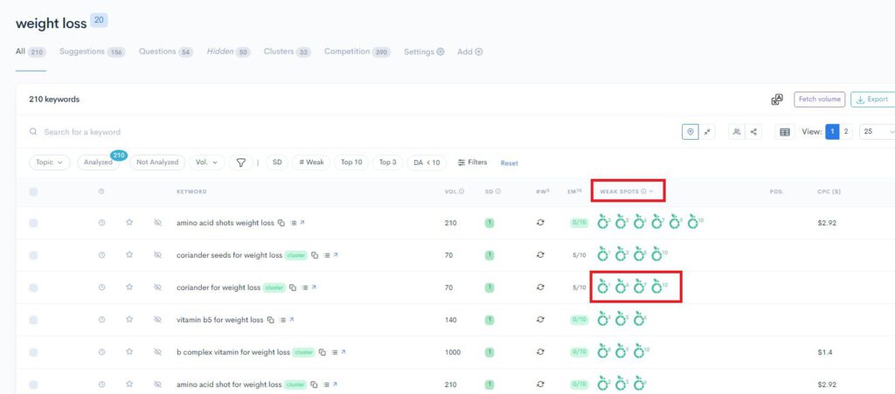Tick the select-all checkbox in table header

tap(34, 191)
